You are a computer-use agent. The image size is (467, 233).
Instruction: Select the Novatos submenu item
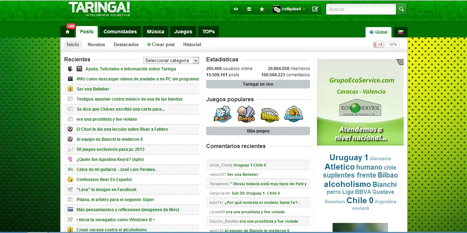click(x=96, y=44)
